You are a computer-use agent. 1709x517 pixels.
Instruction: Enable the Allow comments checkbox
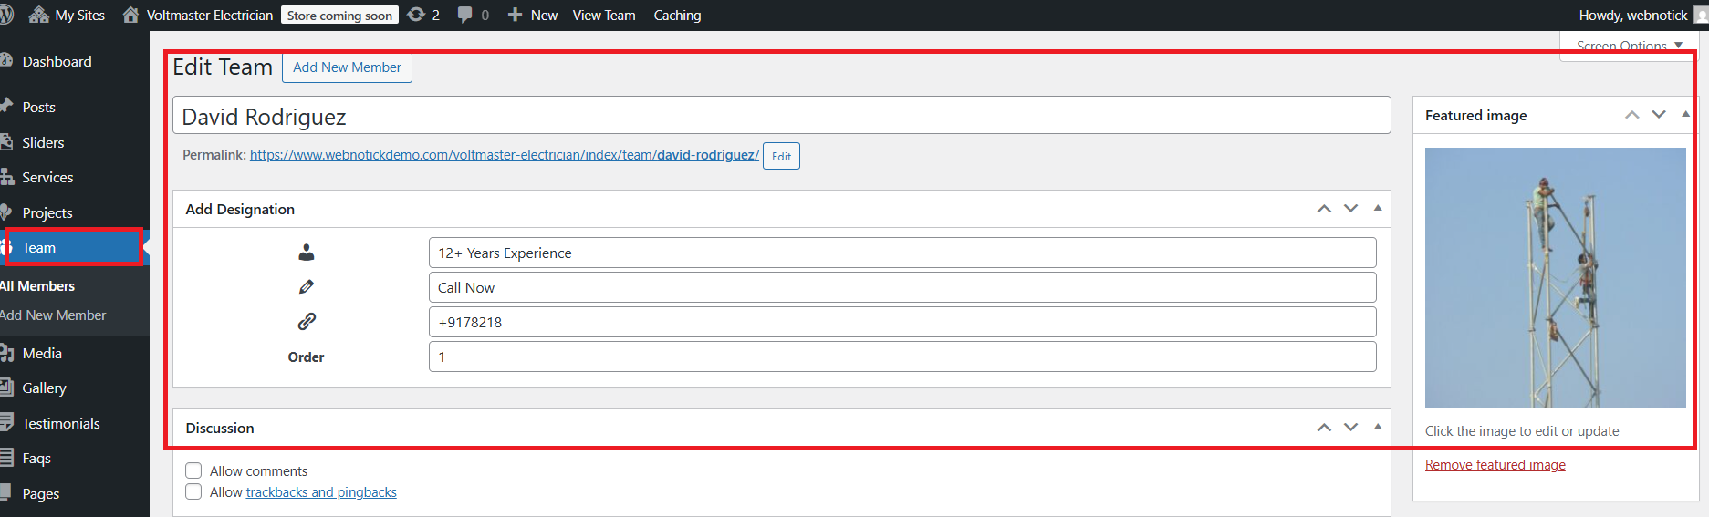[193, 470]
